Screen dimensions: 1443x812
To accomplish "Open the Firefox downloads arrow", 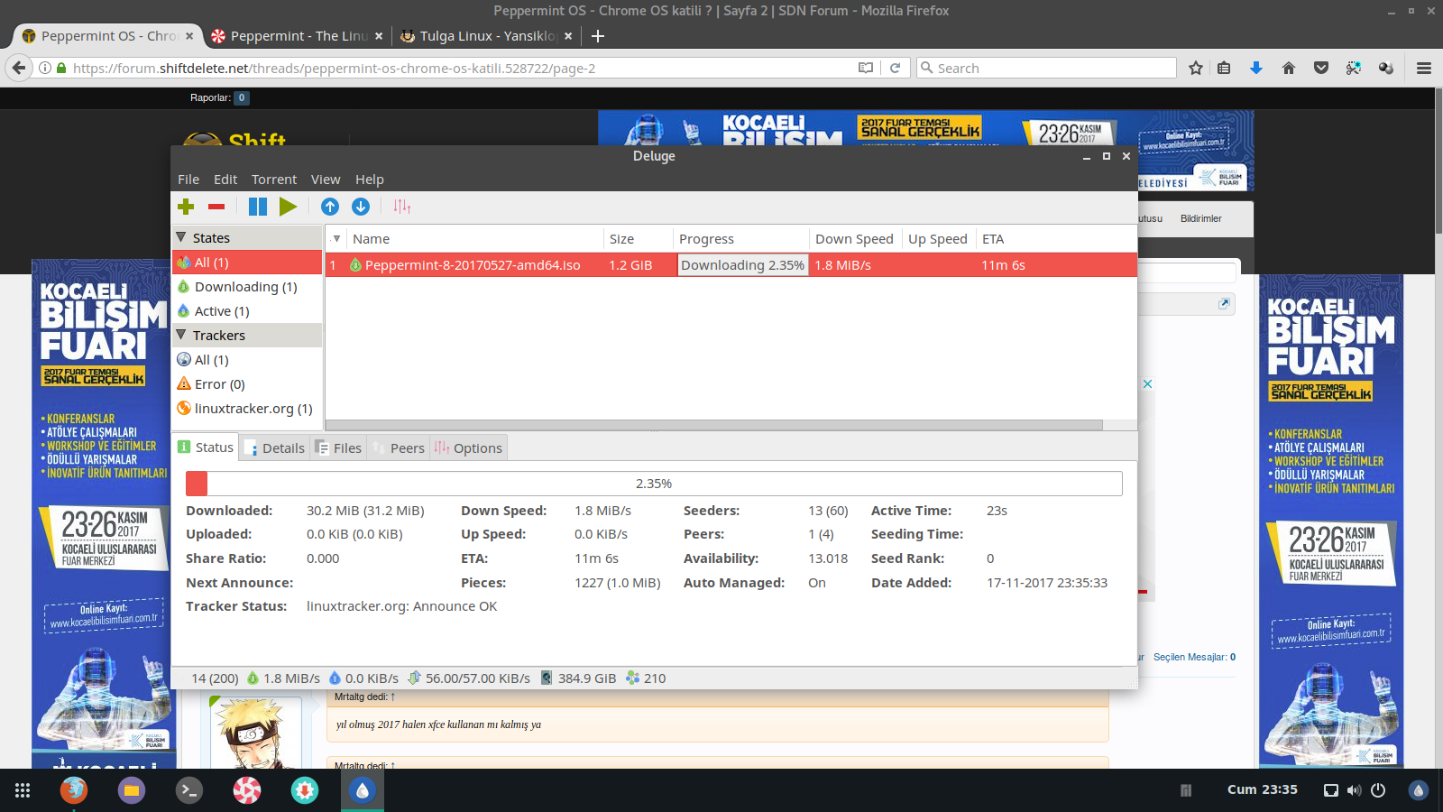I will (x=1256, y=69).
